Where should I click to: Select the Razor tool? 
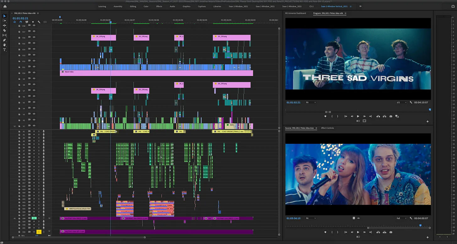(4, 30)
